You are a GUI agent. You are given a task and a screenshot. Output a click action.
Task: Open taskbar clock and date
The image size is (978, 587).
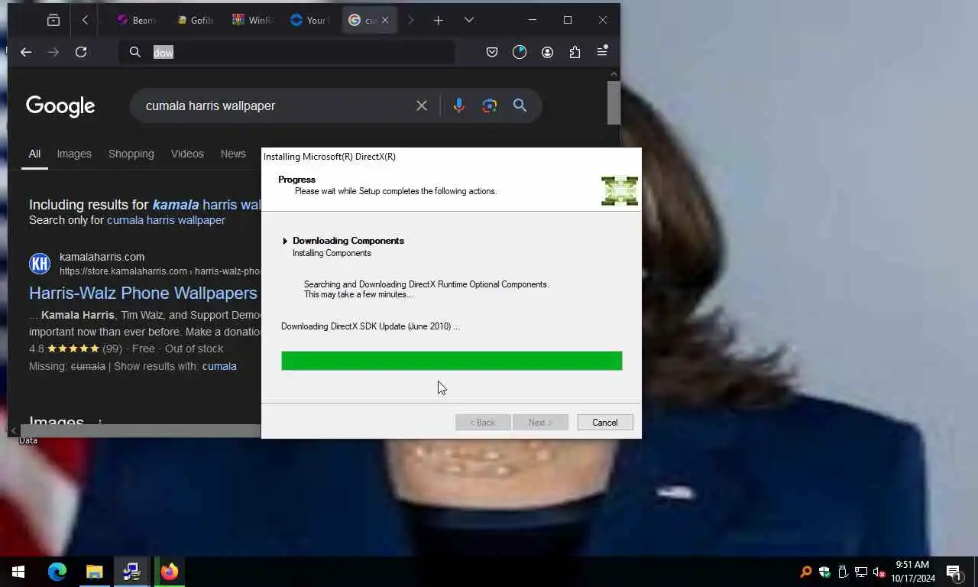(913, 572)
